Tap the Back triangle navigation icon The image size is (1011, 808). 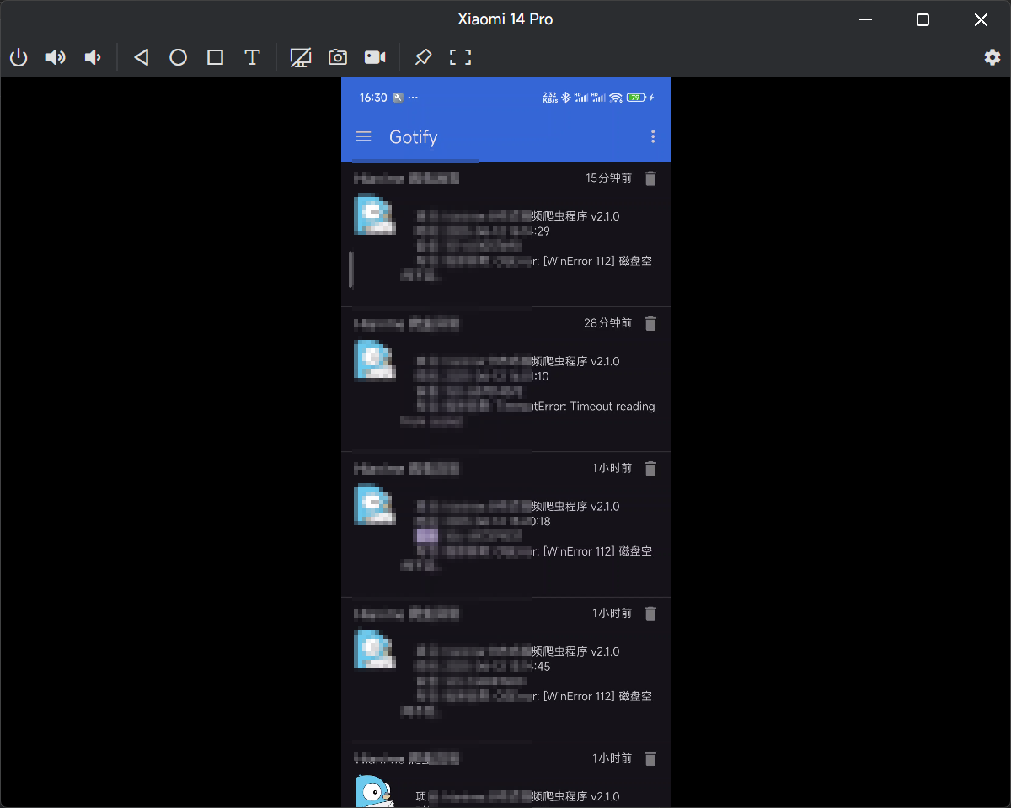tap(142, 57)
